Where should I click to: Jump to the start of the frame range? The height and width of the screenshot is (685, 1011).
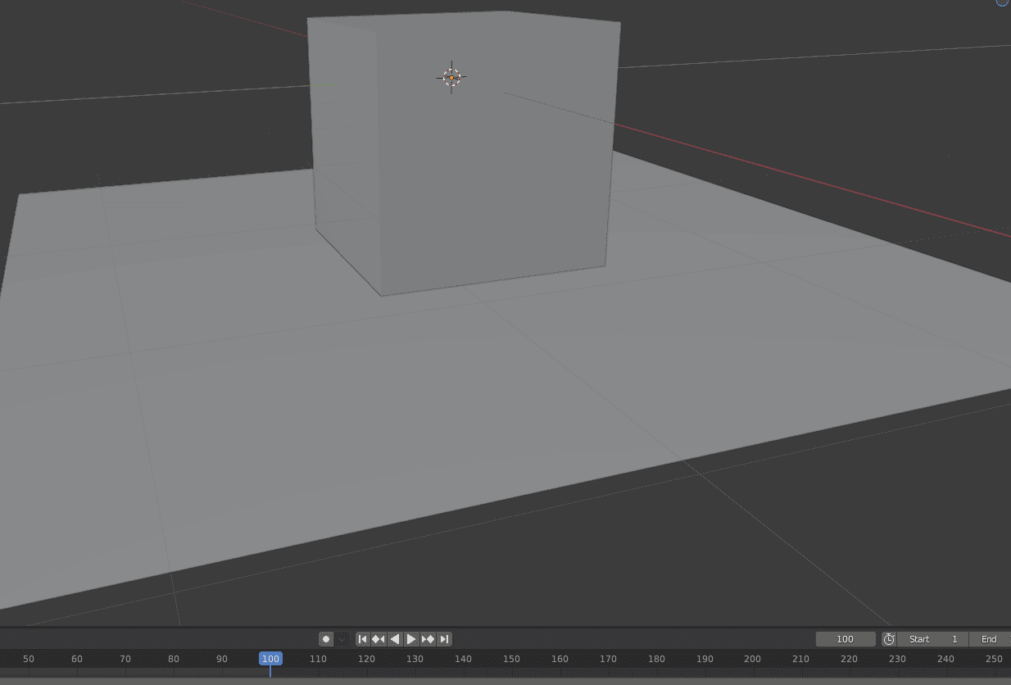pyautogui.click(x=363, y=639)
